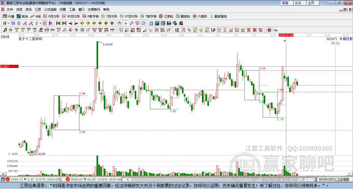This screenshot has height=189, width=353.
Task: Click the 客服 customer service button
Action: click(285, 3)
